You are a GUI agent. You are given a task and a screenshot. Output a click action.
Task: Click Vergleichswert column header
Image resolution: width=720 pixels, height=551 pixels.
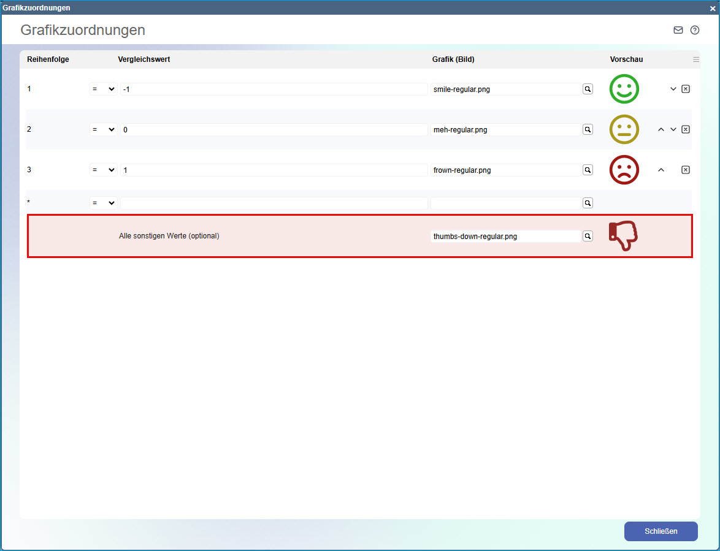tap(144, 59)
